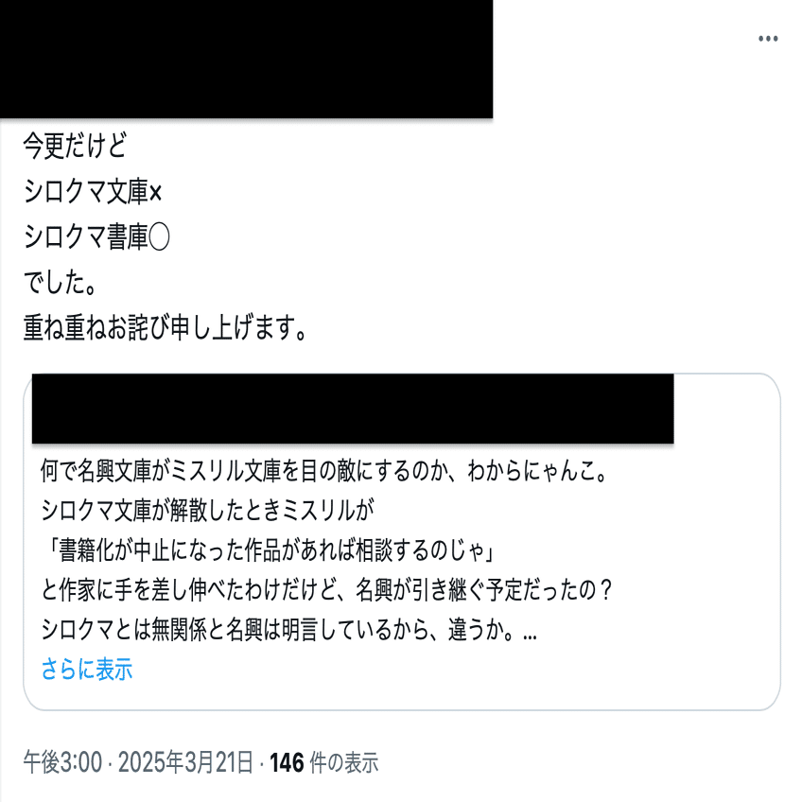Click the circle symbol after シロクマ書庫
The width and height of the screenshot is (802, 802).
[159, 237]
